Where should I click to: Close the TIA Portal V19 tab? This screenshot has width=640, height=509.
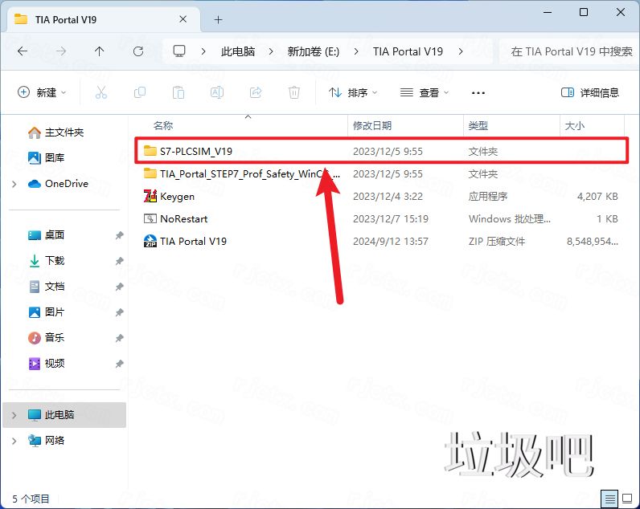pos(183,19)
